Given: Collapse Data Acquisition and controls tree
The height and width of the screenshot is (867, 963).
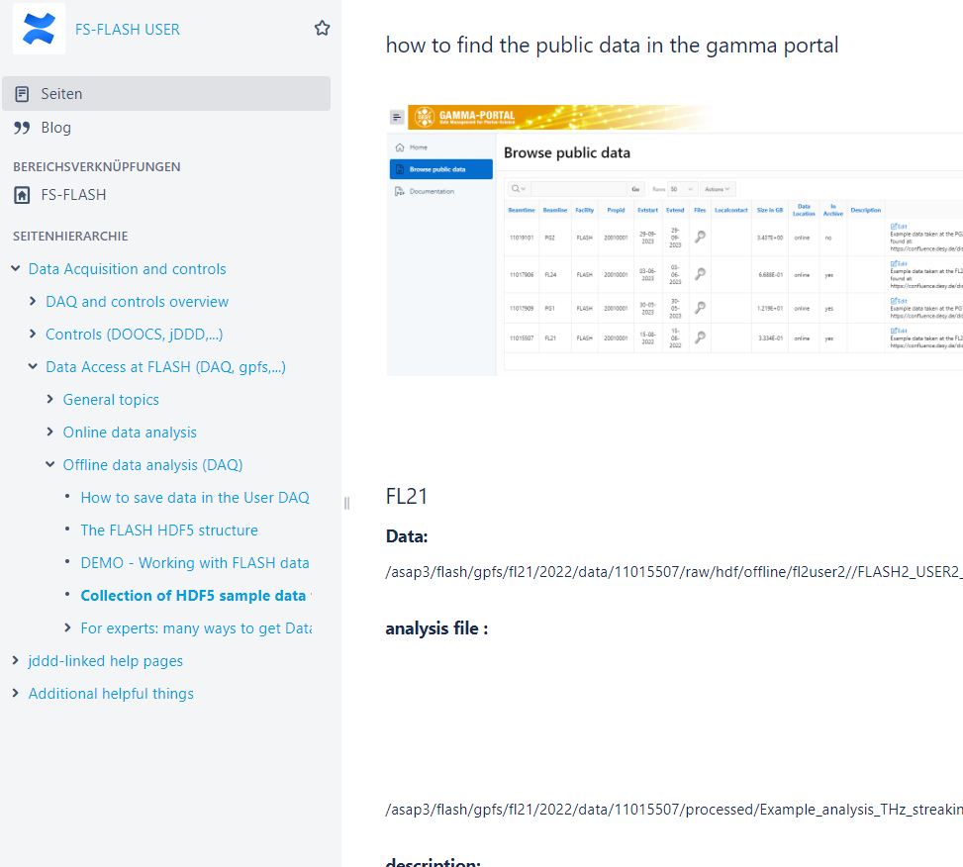Looking at the screenshot, I should (x=15, y=269).
